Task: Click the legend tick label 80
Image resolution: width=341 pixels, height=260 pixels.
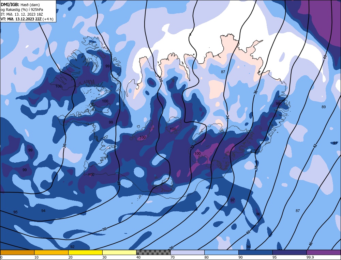Action: (207, 257)
